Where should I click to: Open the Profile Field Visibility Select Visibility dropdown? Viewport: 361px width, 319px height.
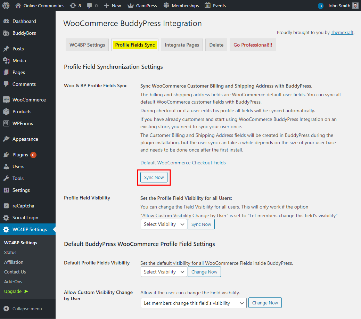pos(163,224)
